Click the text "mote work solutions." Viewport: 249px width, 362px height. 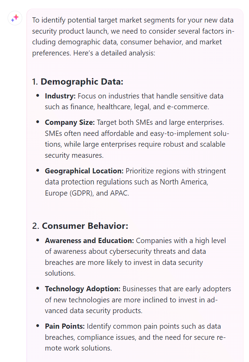(x=78, y=348)
